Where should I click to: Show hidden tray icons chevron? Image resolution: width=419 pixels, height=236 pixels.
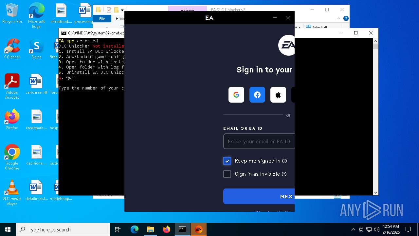[353, 229]
